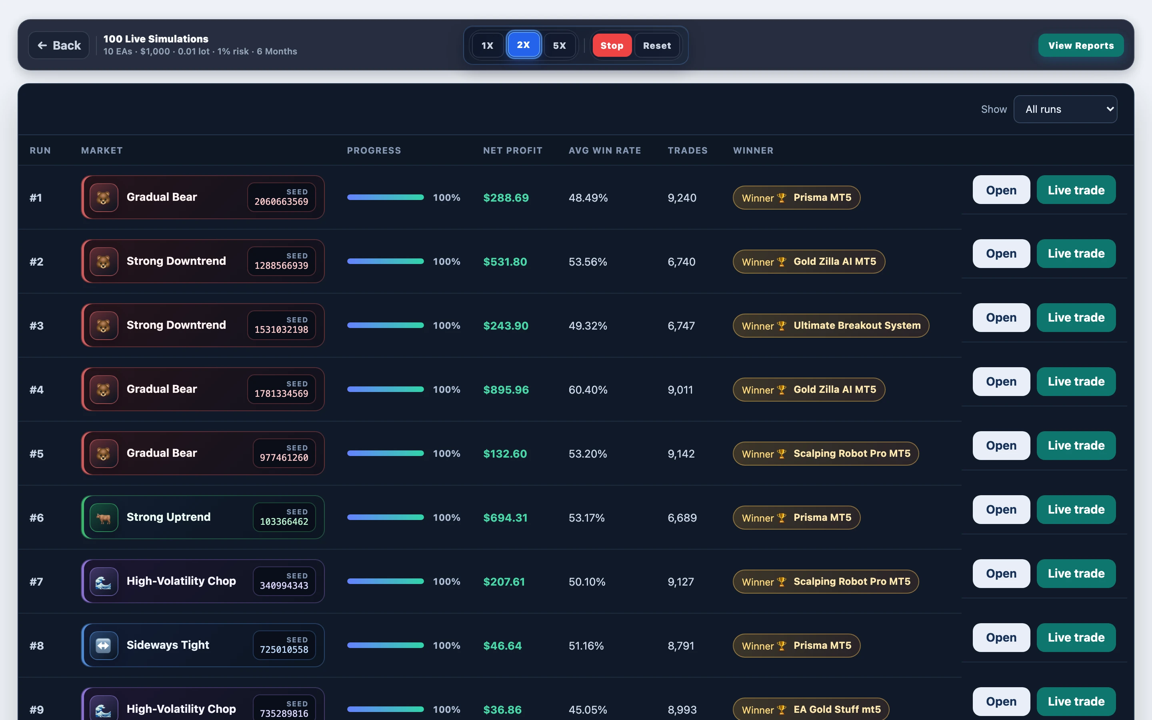
Task: Open run #9 details
Action: point(1001,702)
